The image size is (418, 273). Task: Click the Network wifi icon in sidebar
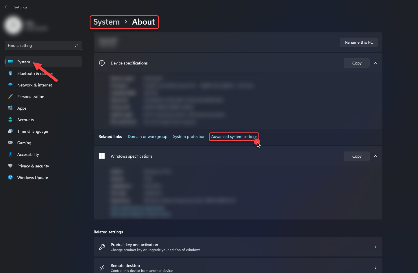[x=10, y=85]
